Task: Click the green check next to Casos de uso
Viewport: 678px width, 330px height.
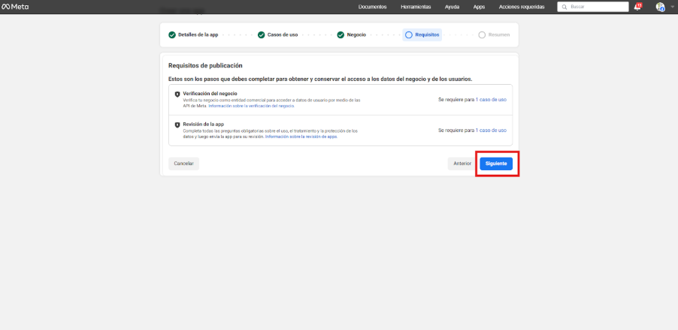Action: [262, 34]
